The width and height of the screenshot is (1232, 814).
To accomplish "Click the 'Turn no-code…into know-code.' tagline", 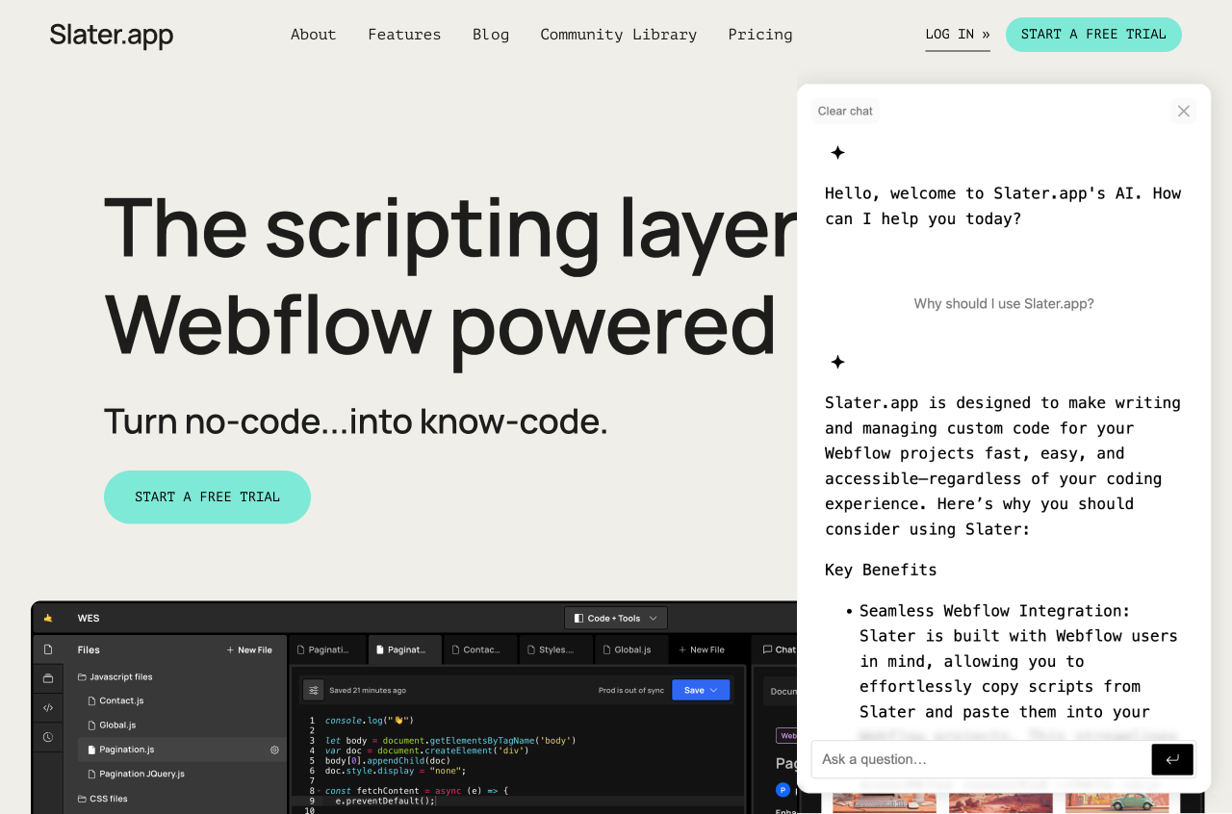I will [x=356, y=421].
